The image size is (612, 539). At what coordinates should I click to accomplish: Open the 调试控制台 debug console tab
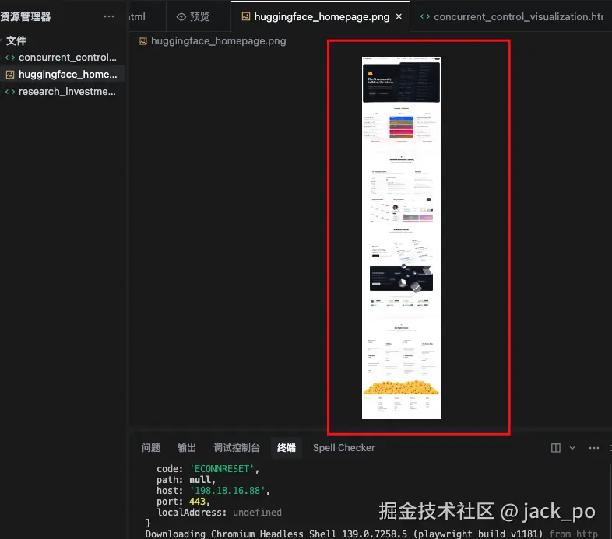click(x=237, y=448)
